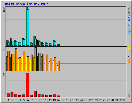Click day 2 on the x-axis
This screenshot has height=103, width=132.
click(12, 100)
